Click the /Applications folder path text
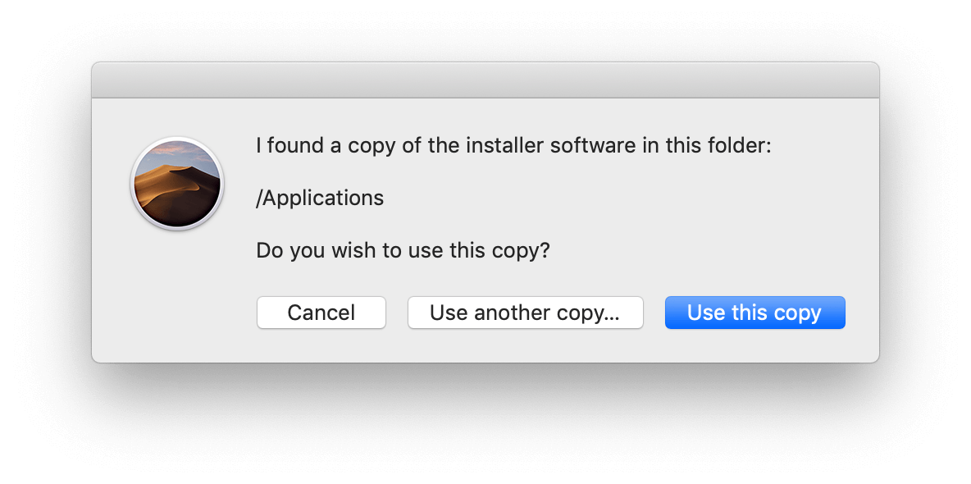Image resolution: width=971 pixels, height=484 pixels. 320,198
